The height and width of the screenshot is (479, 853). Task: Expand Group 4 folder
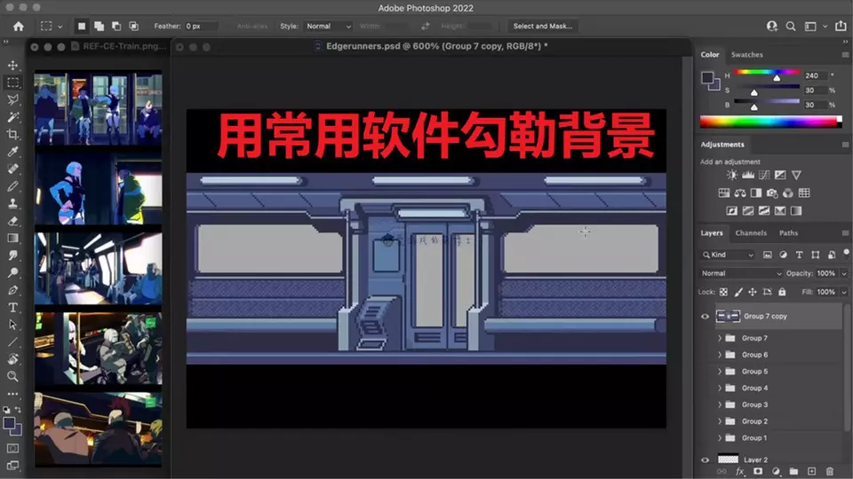tap(720, 388)
